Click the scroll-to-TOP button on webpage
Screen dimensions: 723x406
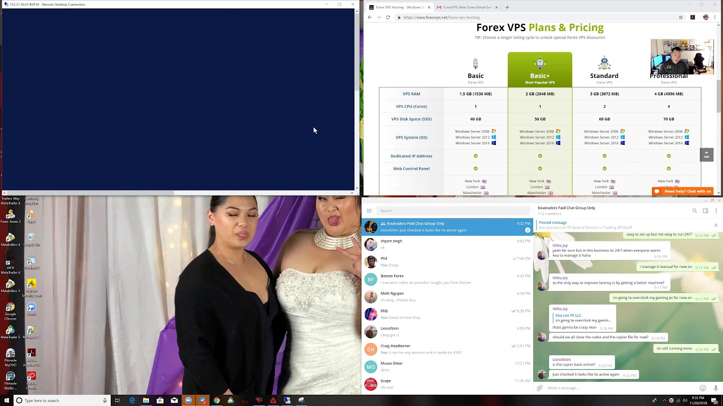707,155
